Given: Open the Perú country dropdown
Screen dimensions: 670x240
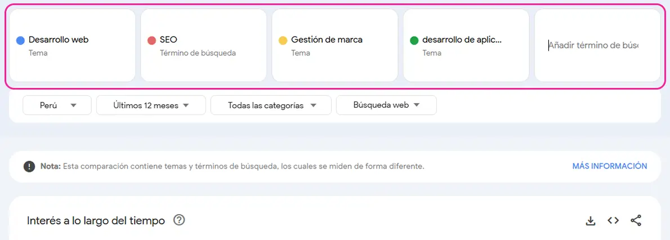Looking at the screenshot, I should [57, 105].
